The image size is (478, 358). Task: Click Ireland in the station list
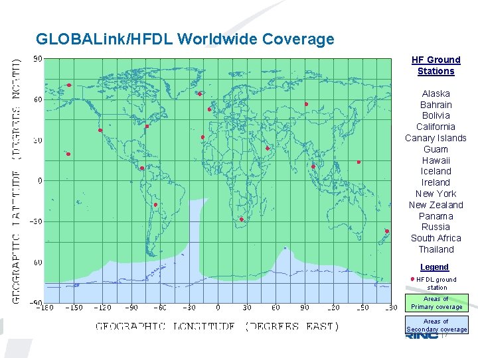click(x=436, y=182)
